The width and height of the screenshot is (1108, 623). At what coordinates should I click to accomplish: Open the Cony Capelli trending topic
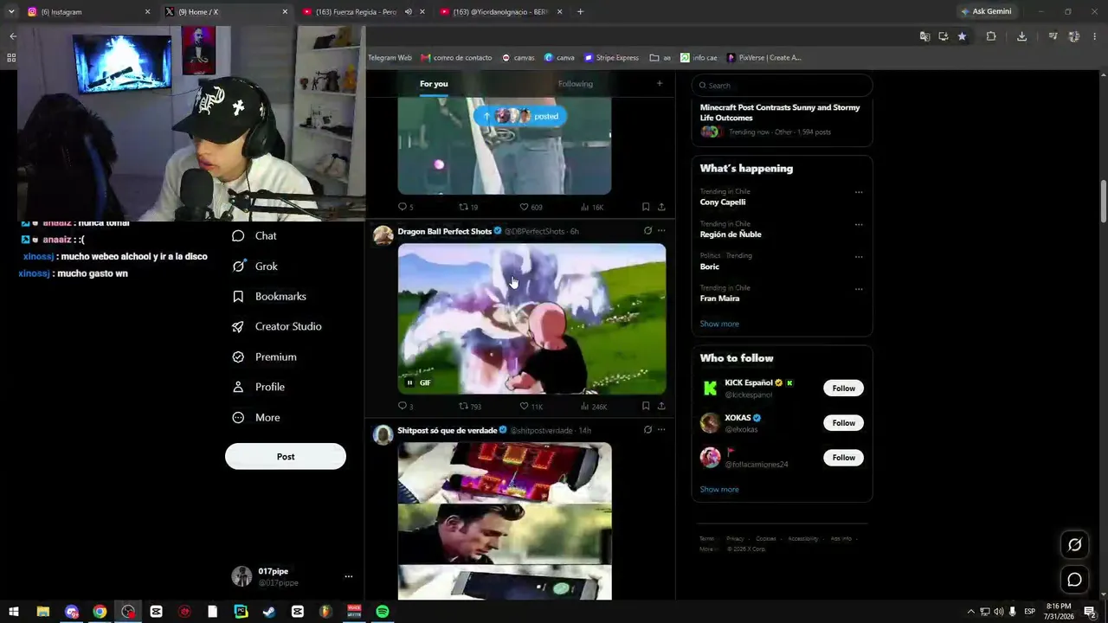point(723,202)
